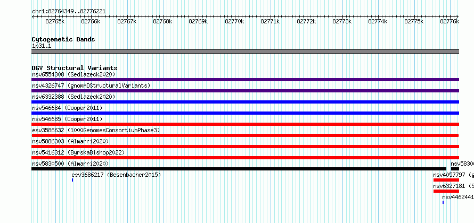The image size is (474, 223).
Task: Open the nsv546685 (Cooper2011) label
Action: coord(67,119)
